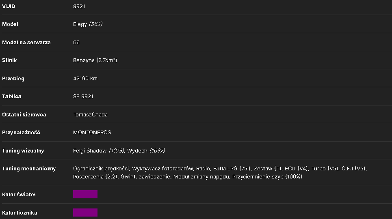This screenshot has height=219, width=392.
Task: Click the Zestaw (T) tuning item
Action: coord(268,169)
